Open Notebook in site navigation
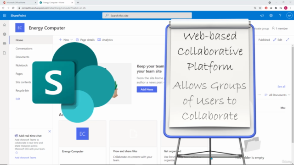This screenshot has height=165, width=294. click(x=22, y=65)
